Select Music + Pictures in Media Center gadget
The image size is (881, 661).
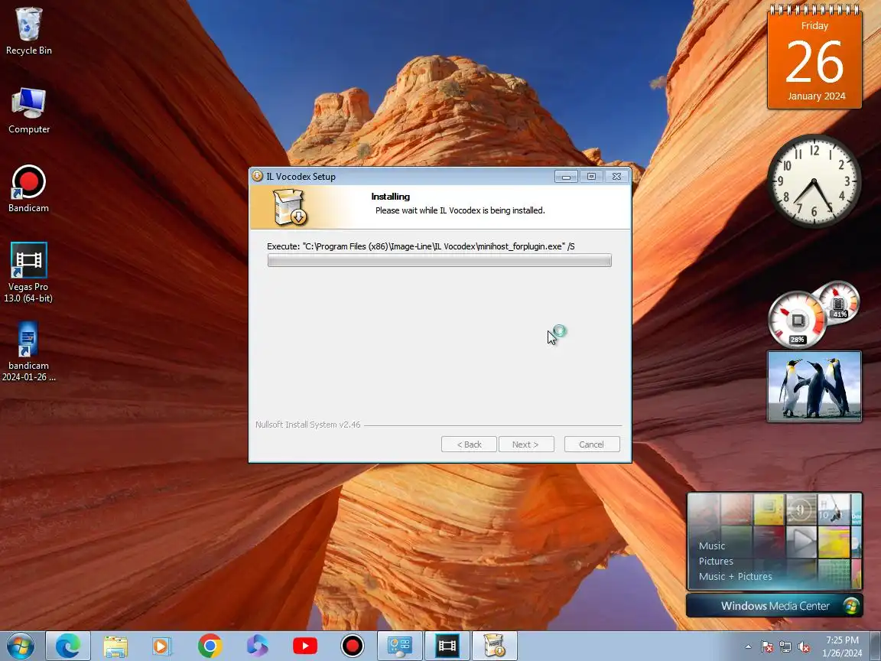pos(736,576)
